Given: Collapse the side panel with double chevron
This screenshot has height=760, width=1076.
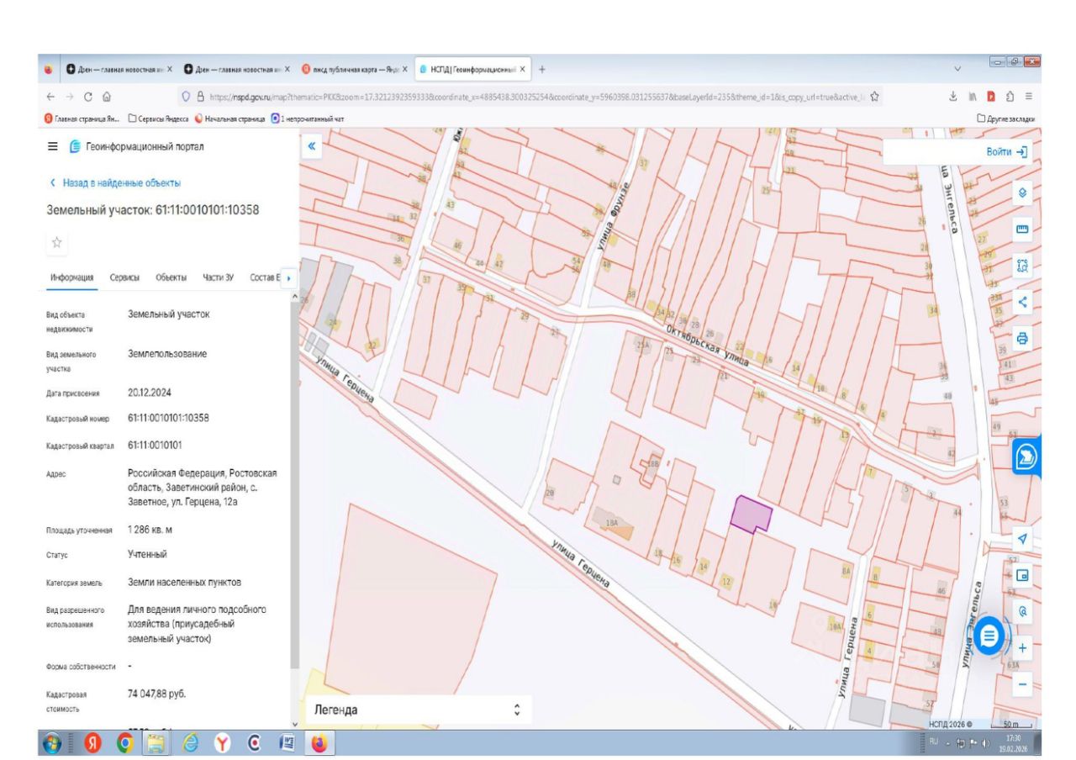Looking at the screenshot, I should 311,146.
